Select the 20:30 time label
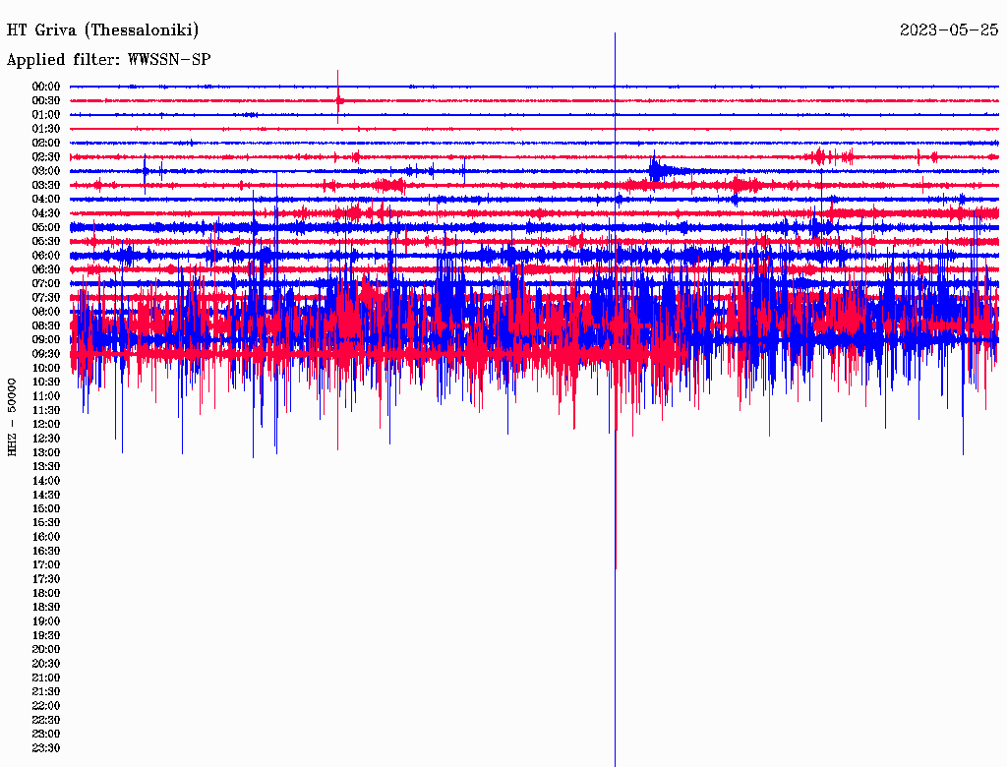This screenshot has height=767, width=1007. click(x=46, y=664)
